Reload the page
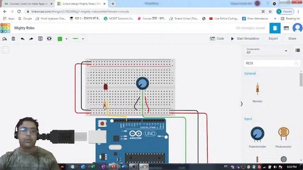 pyautogui.click(x=19, y=11)
